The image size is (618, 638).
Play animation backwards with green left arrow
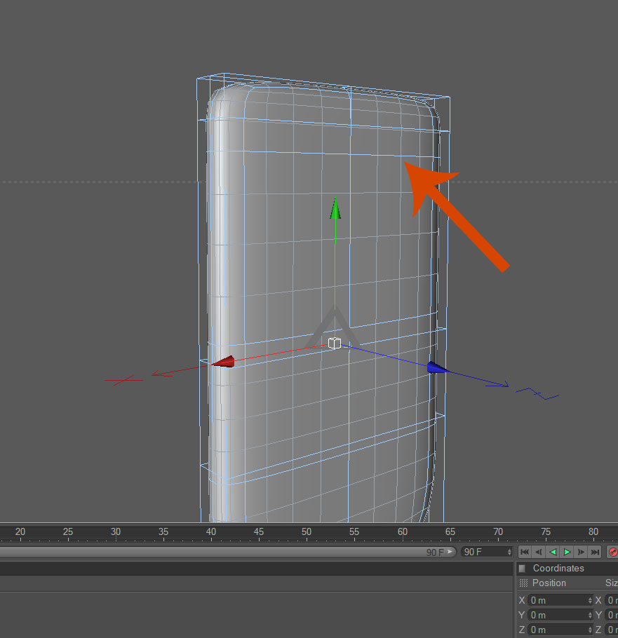pos(553,552)
